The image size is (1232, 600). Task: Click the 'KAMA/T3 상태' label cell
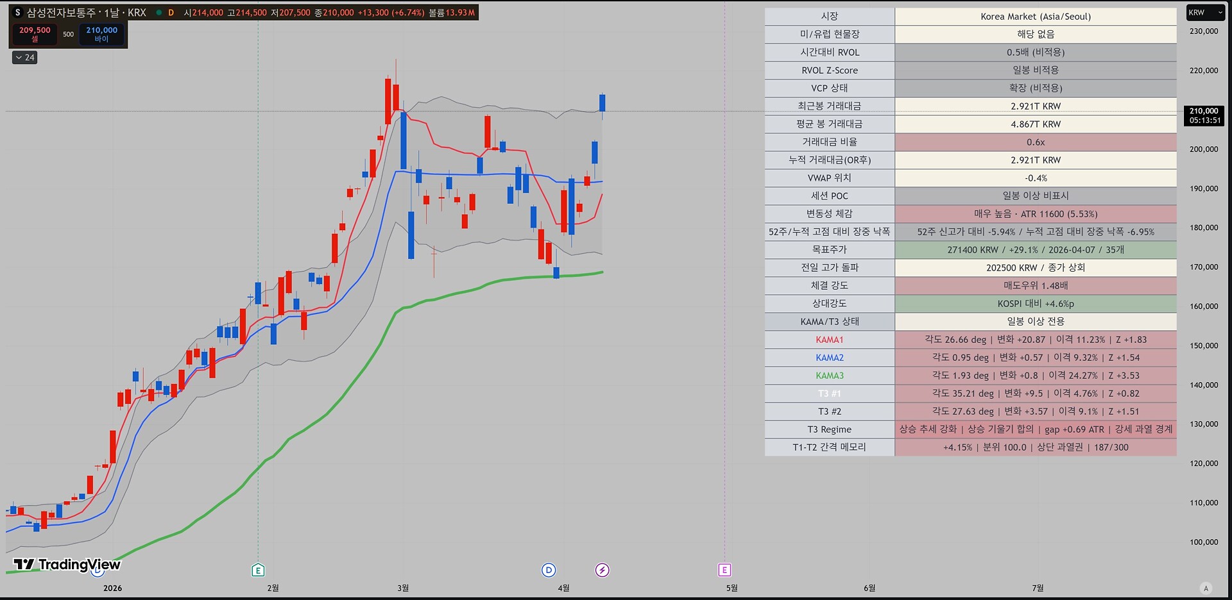point(830,322)
